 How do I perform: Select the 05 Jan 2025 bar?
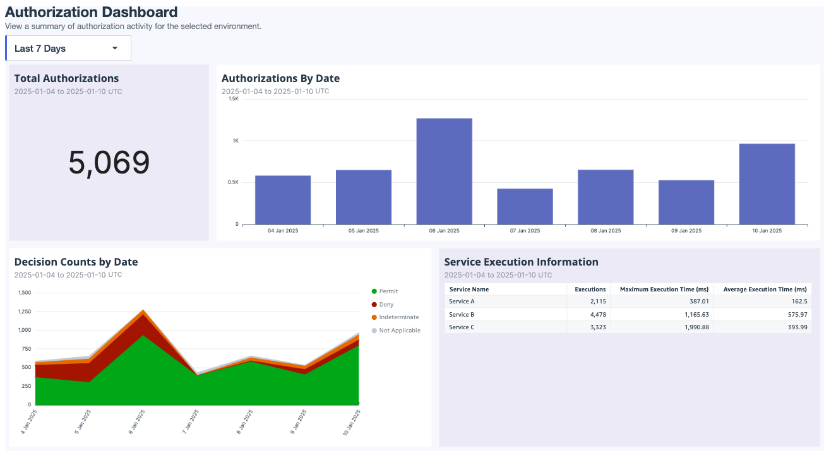point(364,197)
